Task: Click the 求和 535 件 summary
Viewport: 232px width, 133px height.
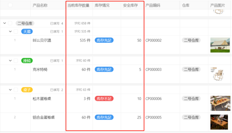Action: click(82, 31)
